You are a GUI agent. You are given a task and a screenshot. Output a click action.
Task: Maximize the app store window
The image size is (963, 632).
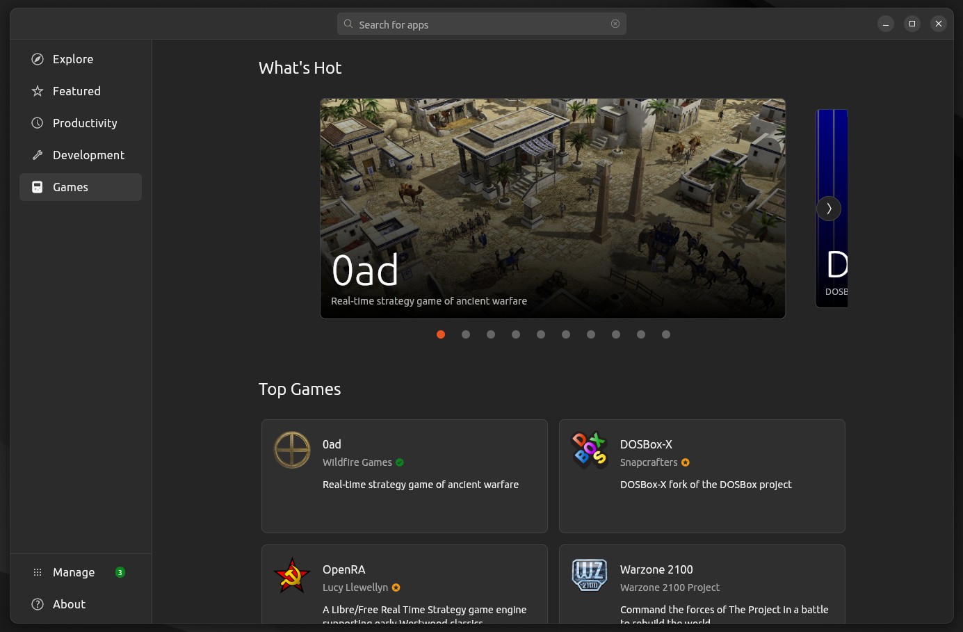912,24
